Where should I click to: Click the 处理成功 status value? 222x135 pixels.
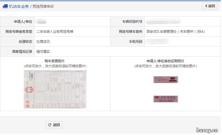click(x=43, y=42)
